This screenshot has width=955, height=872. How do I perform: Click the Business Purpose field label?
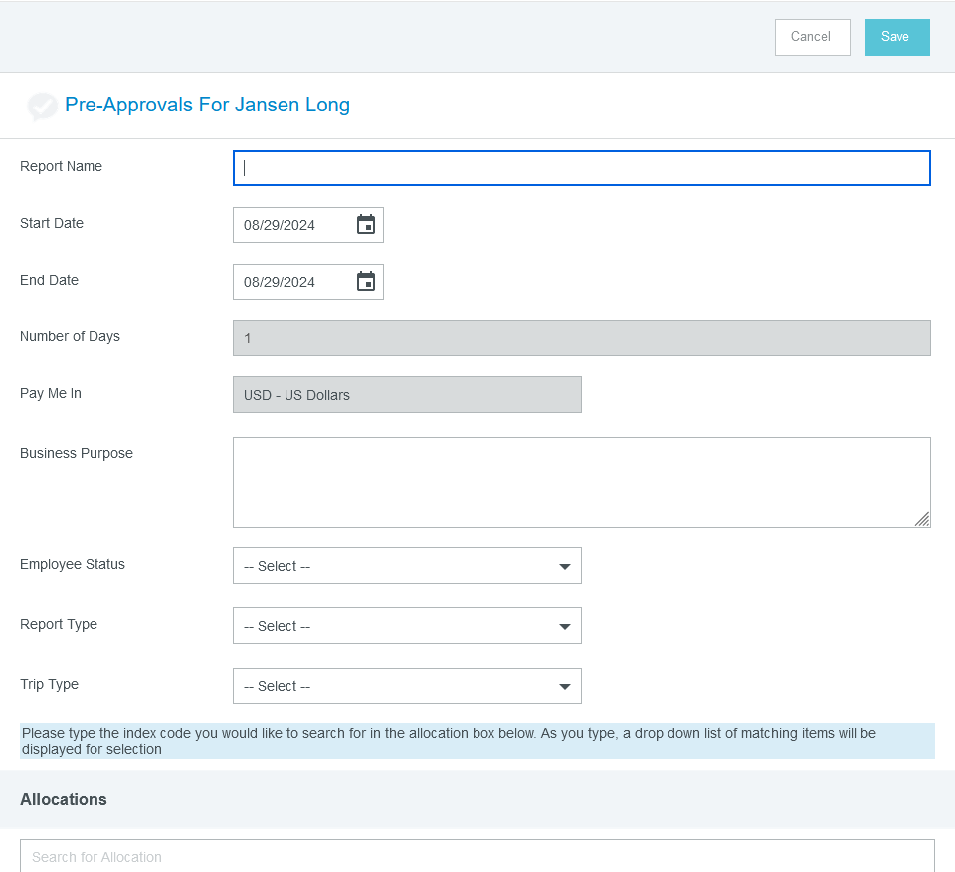click(77, 453)
